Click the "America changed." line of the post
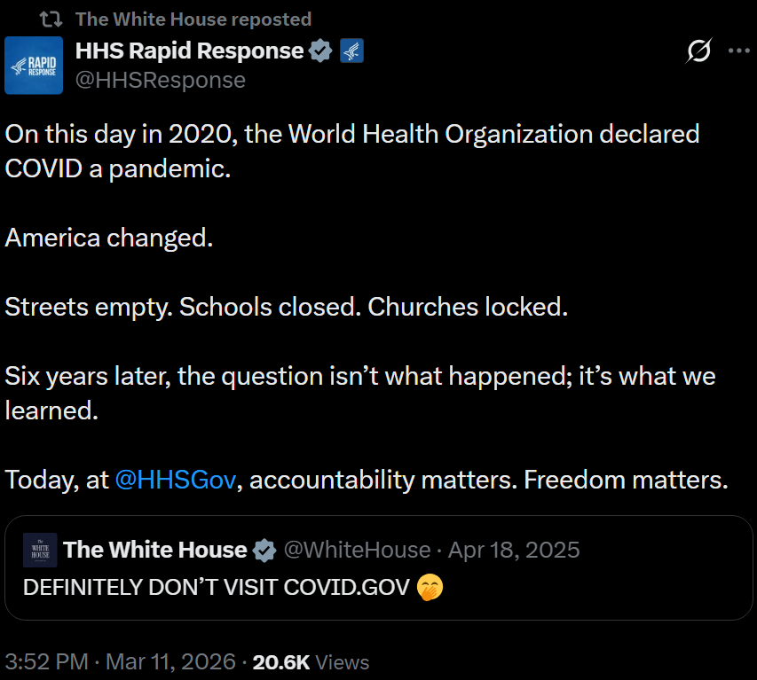 click(x=109, y=238)
